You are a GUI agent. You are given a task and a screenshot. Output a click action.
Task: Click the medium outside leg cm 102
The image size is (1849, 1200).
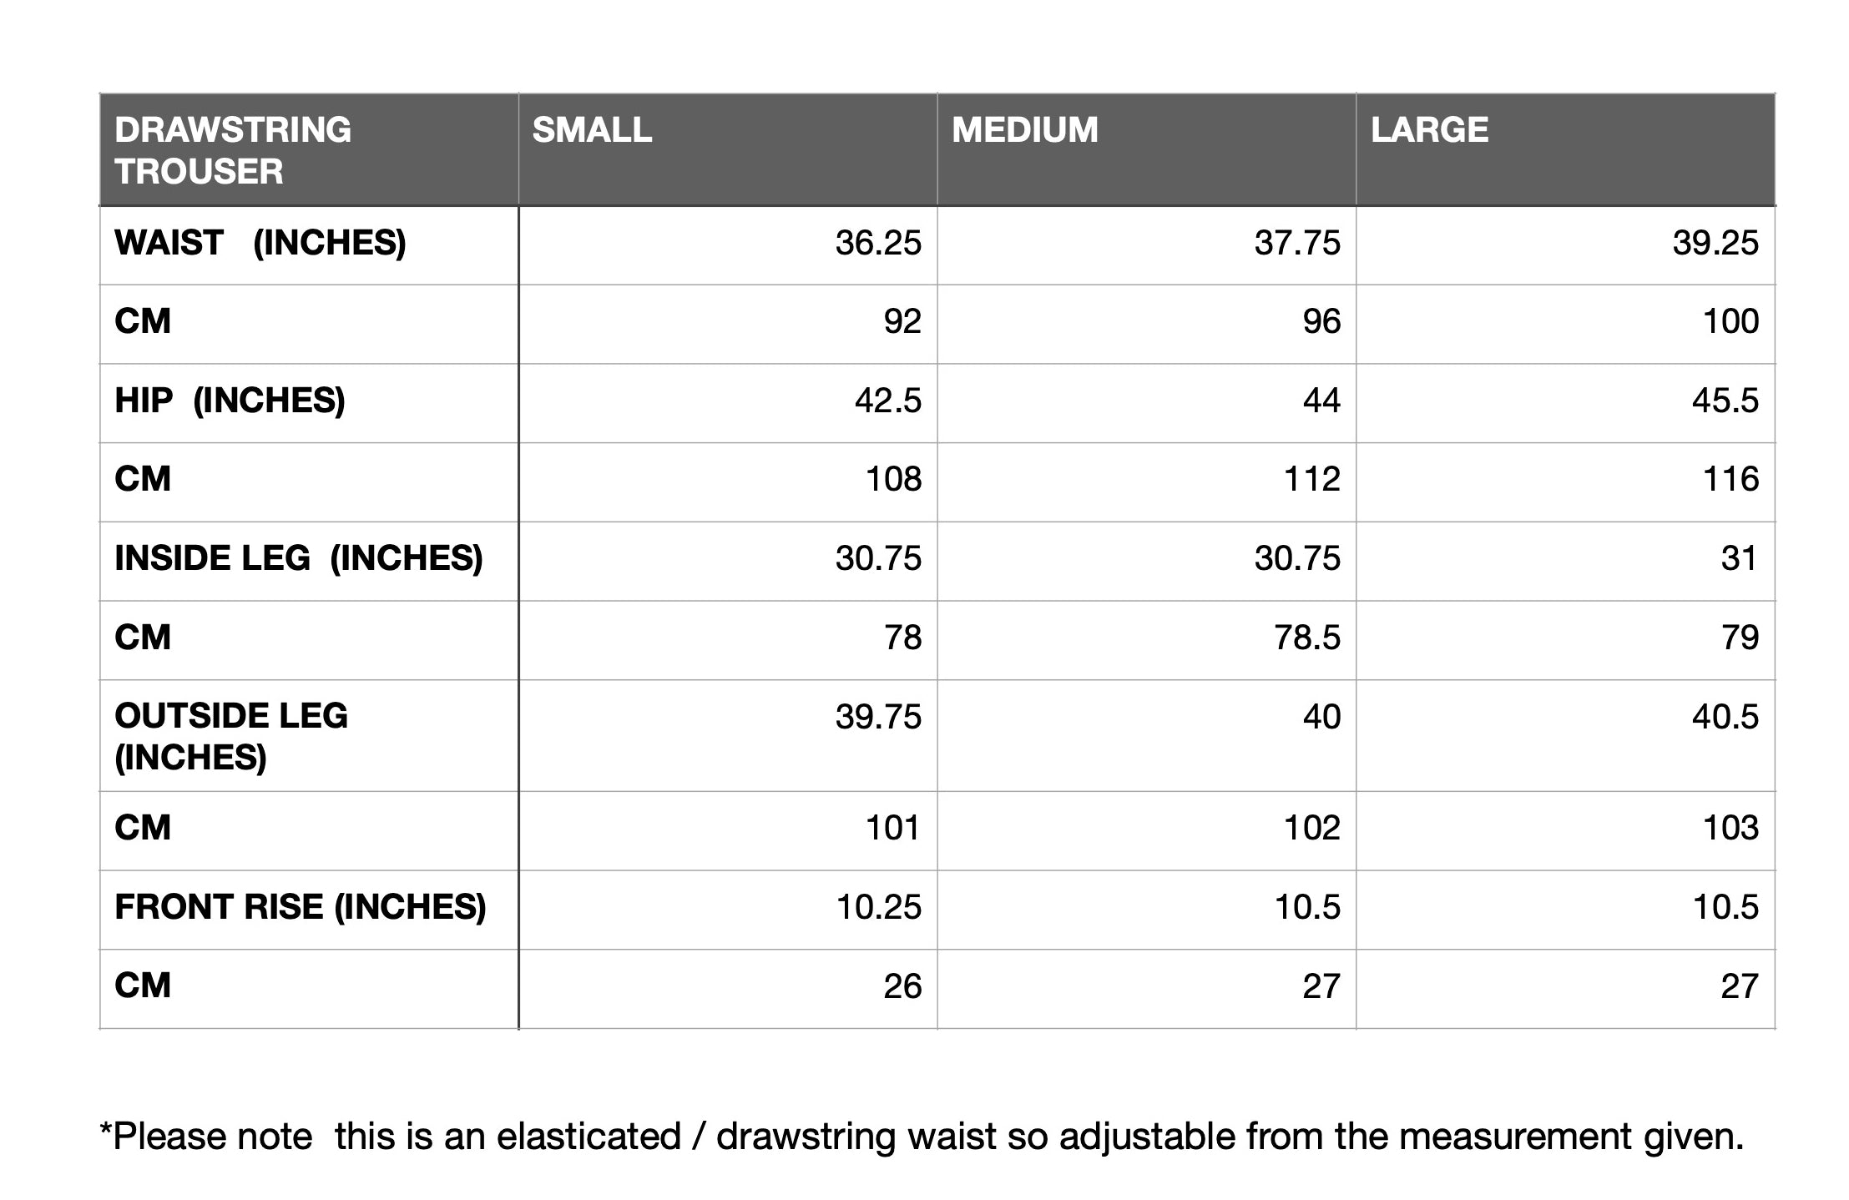[x=1311, y=828]
